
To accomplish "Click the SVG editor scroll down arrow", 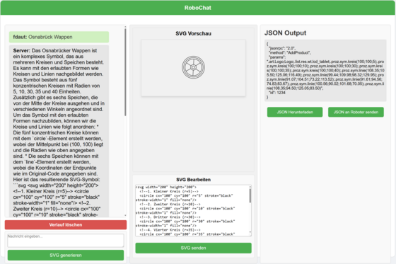I will click(250, 232).
